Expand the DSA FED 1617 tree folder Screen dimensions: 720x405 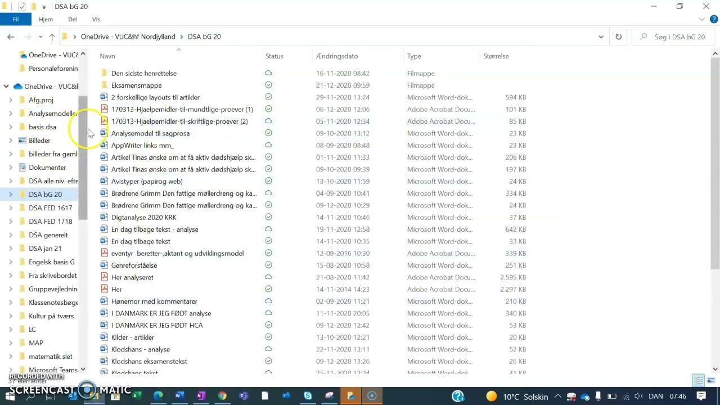point(11,208)
